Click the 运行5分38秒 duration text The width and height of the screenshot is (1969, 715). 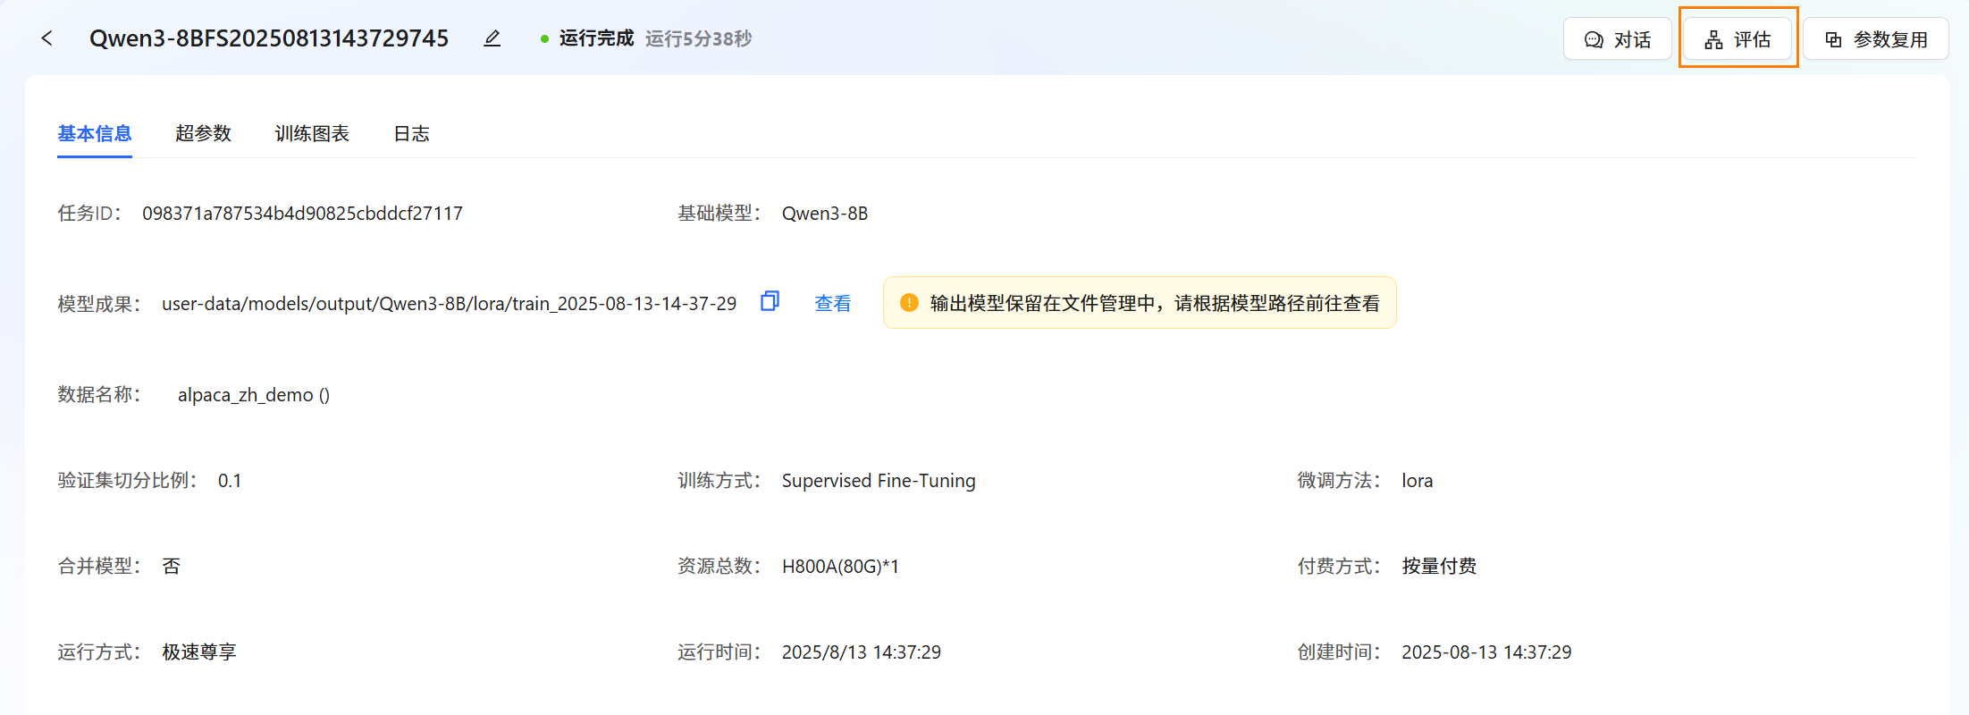click(x=698, y=39)
